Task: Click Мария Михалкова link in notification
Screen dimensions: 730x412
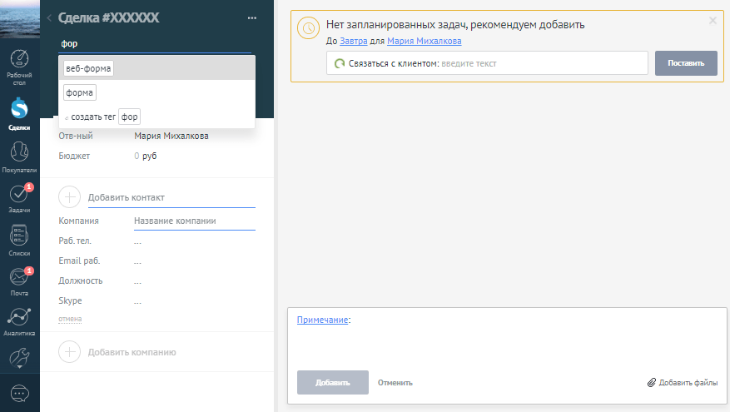Action: click(x=425, y=41)
